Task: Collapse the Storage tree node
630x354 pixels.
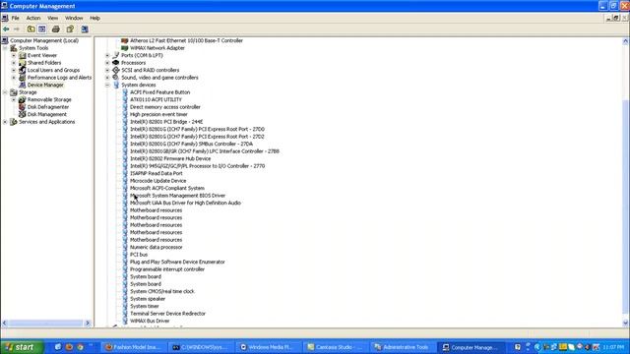Action: (x=5, y=92)
